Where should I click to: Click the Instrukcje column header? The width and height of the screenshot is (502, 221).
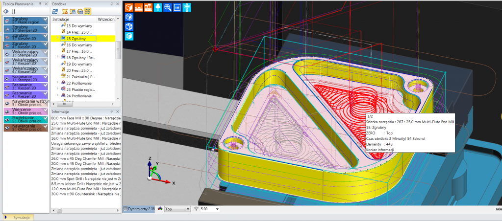[61, 19]
